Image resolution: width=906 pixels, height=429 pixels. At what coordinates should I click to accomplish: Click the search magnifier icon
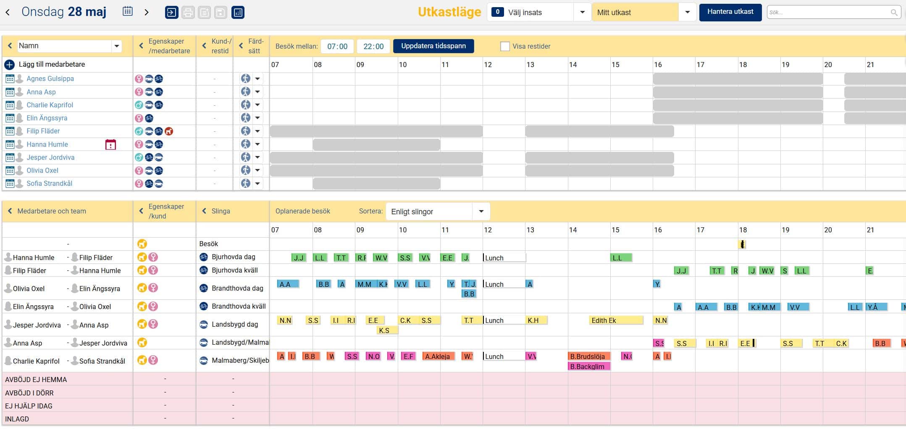(x=894, y=13)
